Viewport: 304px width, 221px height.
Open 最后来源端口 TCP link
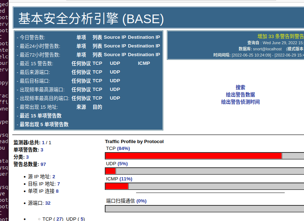click(x=97, y=72)
